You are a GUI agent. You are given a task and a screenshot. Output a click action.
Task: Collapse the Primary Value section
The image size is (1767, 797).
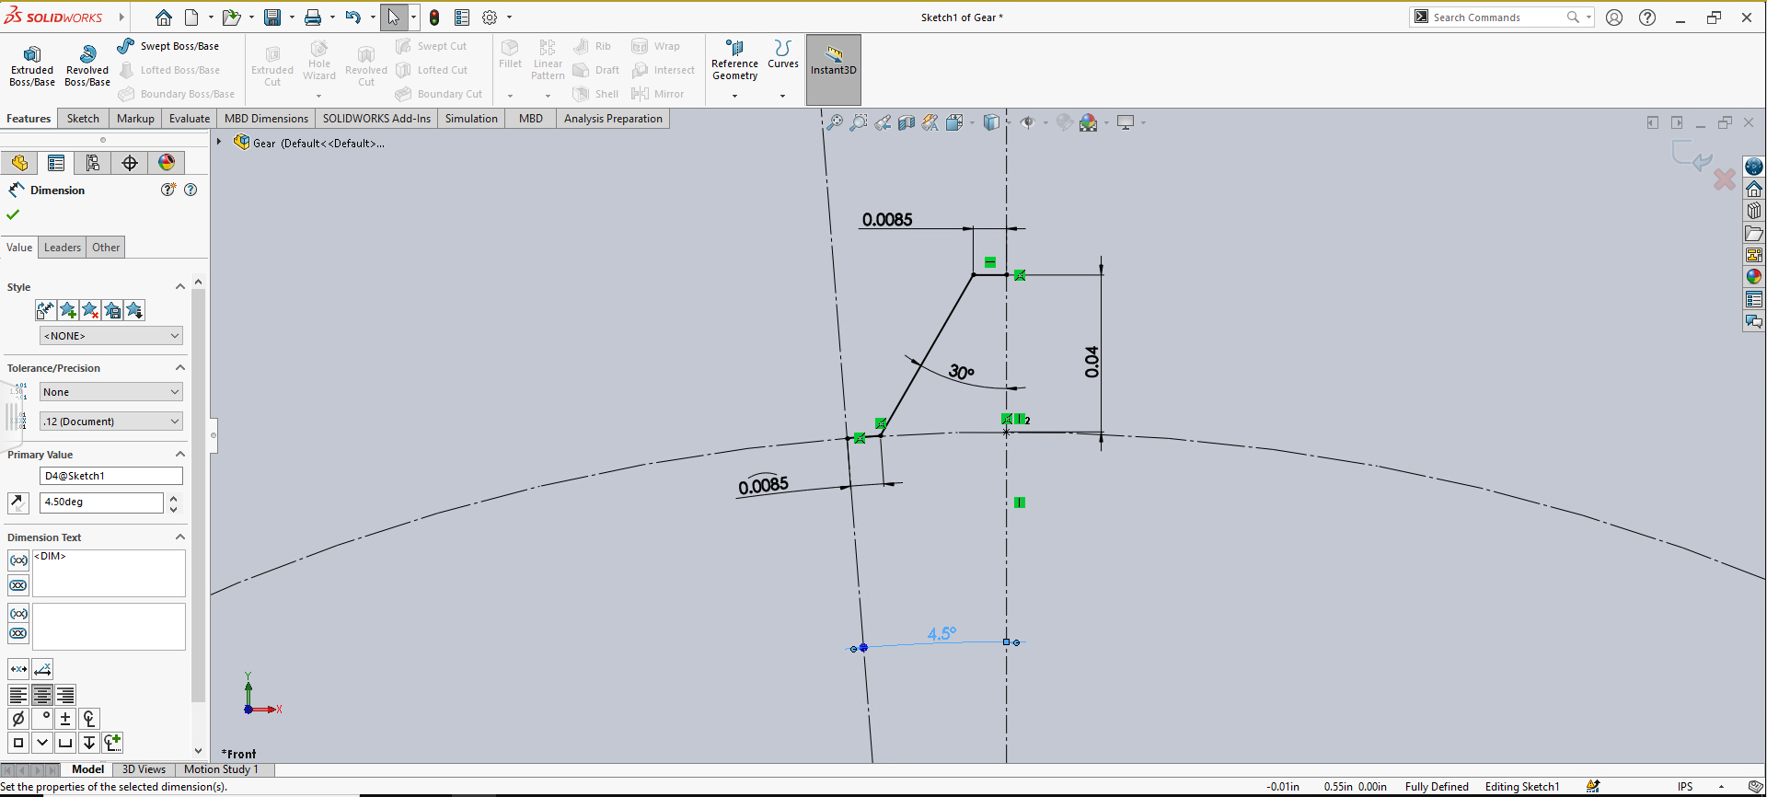pyautogui.click(x=180, y=455)
